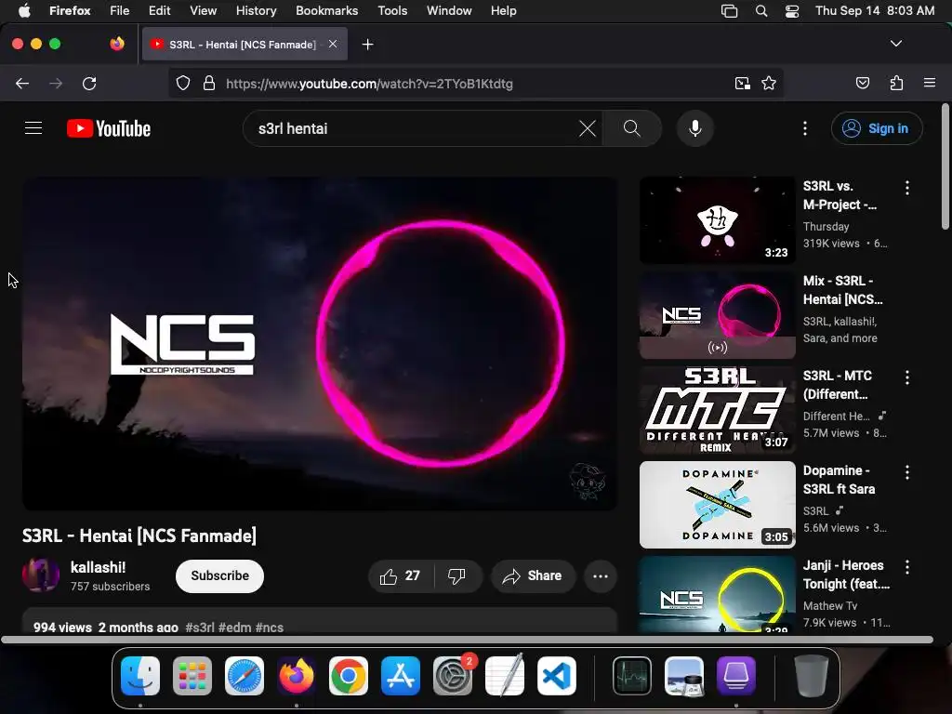
Task: Dislike the video with thumbs down
Action: [456, 575]
